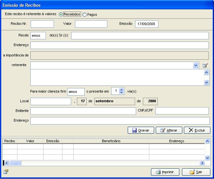This screenshot has height=179, width=214.
Task: Print the receipt with Imprimir
Action: tap(165, 172)
